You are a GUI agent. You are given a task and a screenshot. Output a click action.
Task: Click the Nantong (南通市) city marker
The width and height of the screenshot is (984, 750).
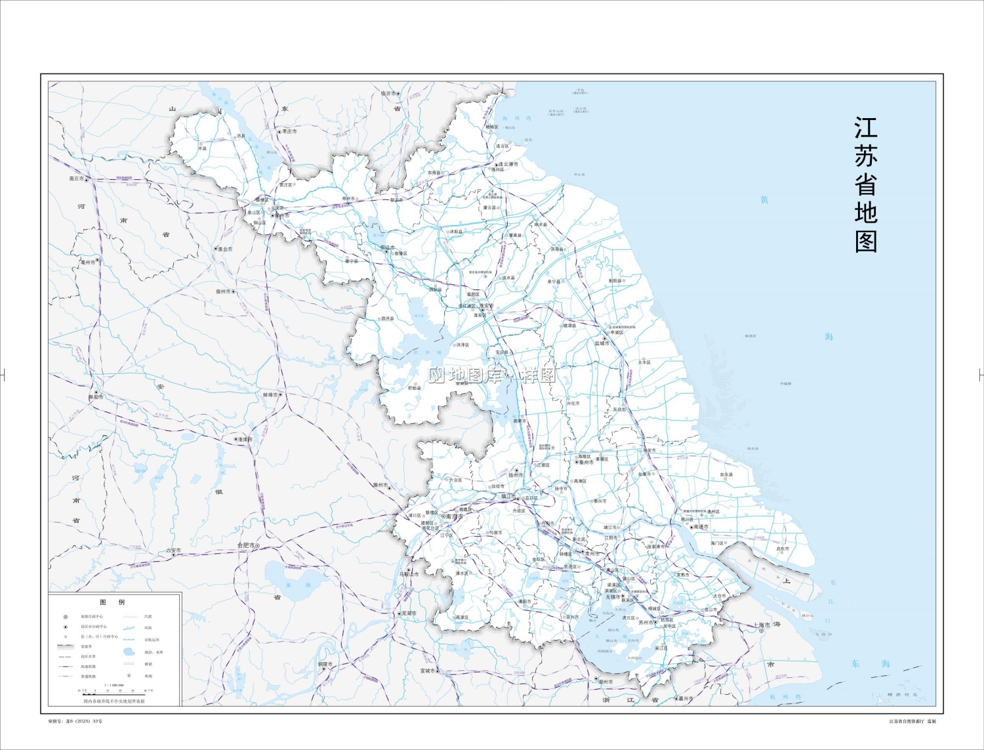point(691,527)
